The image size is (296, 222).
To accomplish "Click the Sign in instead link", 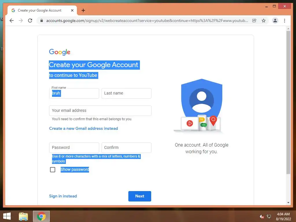I will click(x=63, y=196).
